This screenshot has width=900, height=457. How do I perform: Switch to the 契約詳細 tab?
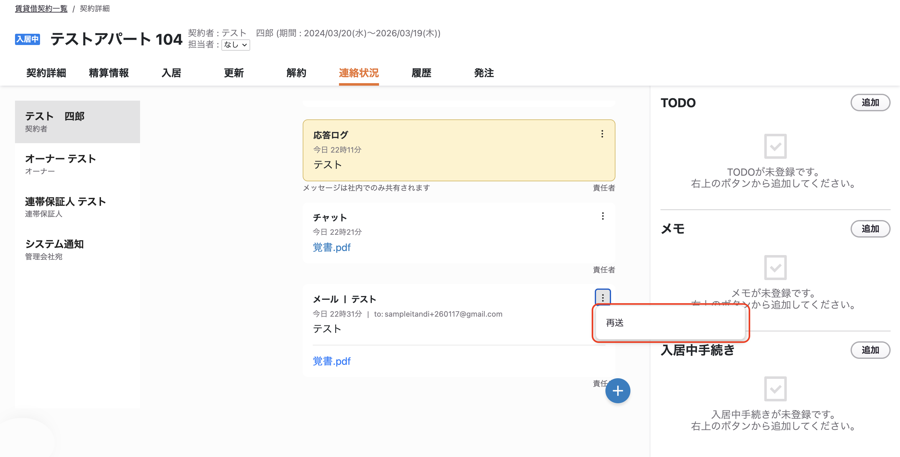coord(46,73)
